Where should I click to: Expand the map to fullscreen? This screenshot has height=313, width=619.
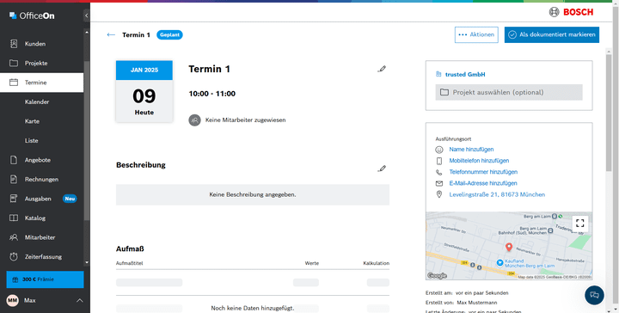coord(580,224)
